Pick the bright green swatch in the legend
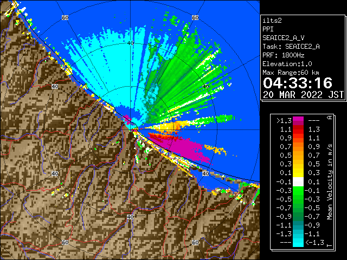The width and height of the screenshot is (347, 260). click(x=298, y=190)
